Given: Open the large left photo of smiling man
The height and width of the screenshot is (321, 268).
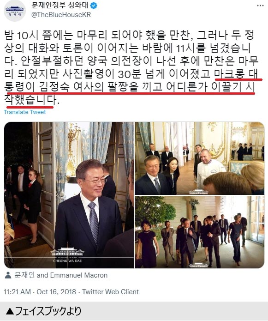Looking at the screenshot, I should 69,195.
